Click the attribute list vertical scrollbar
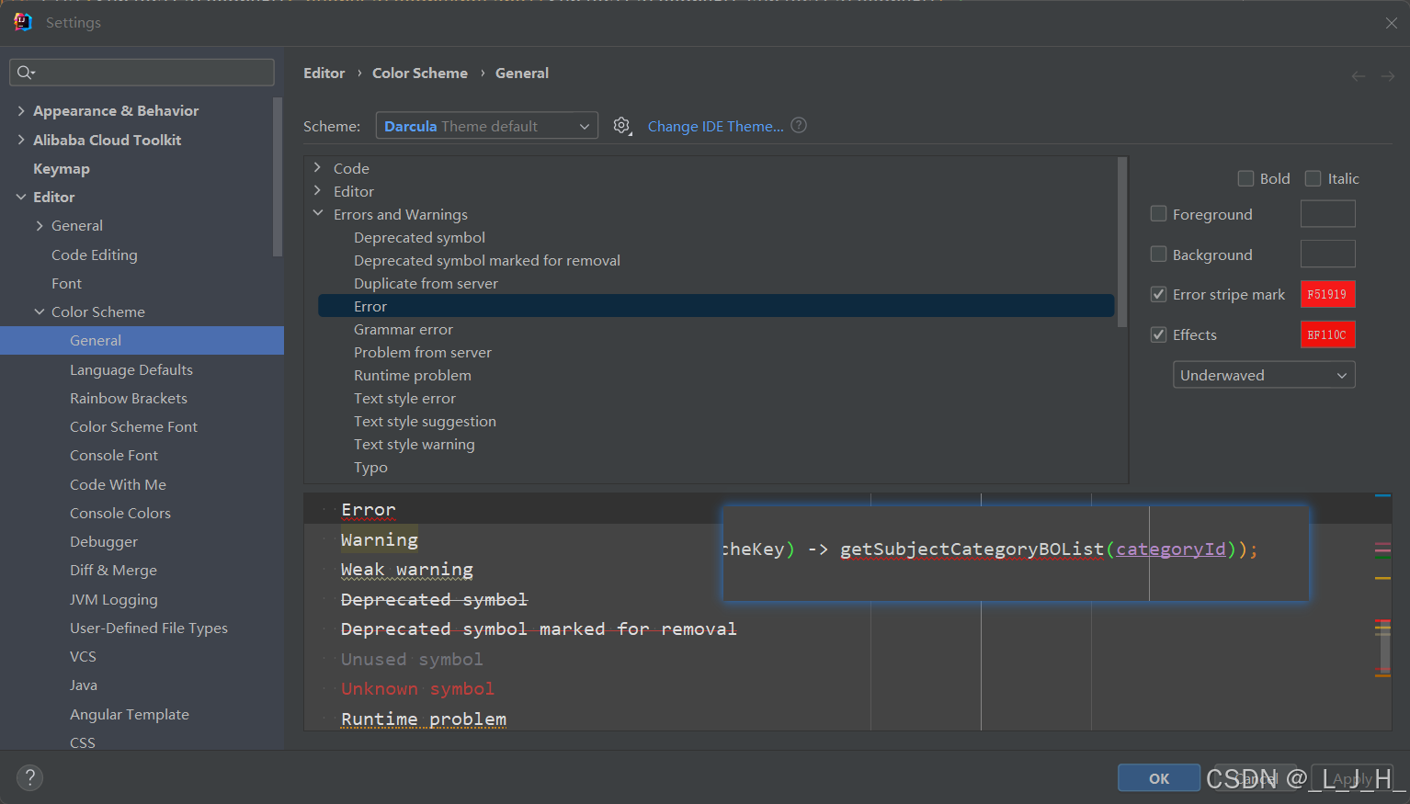The height and width of the screenshot is (804, 1410). (x=1121, y=242)
